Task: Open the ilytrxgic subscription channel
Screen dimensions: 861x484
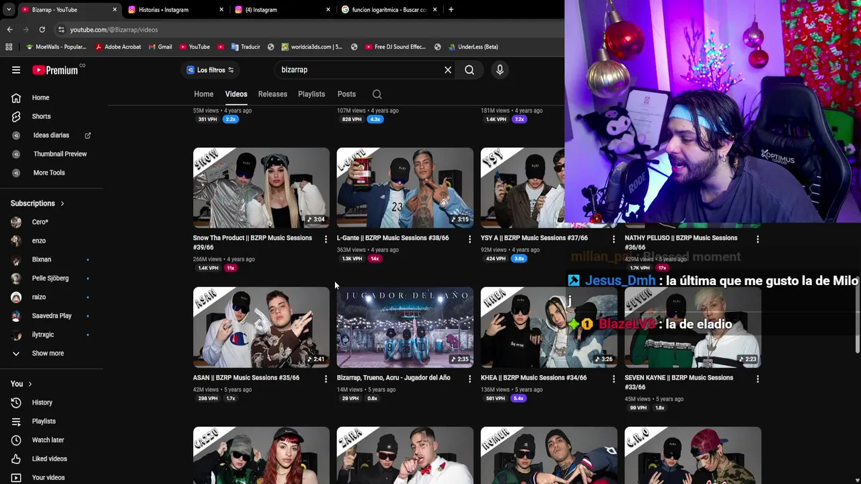Action: [x=43, y=335]
